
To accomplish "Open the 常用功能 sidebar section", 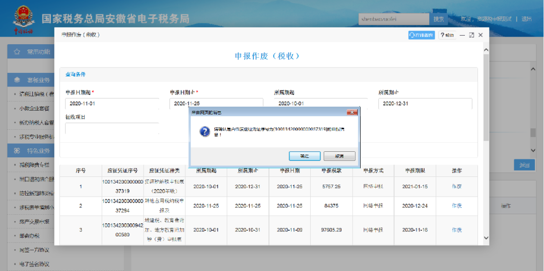I will 31,52.
